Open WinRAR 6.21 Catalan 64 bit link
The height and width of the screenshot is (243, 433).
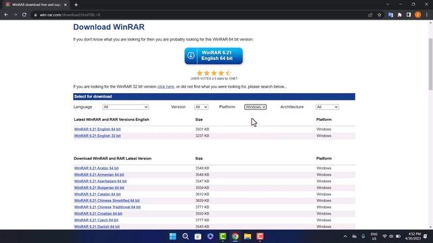coord(97,194)
